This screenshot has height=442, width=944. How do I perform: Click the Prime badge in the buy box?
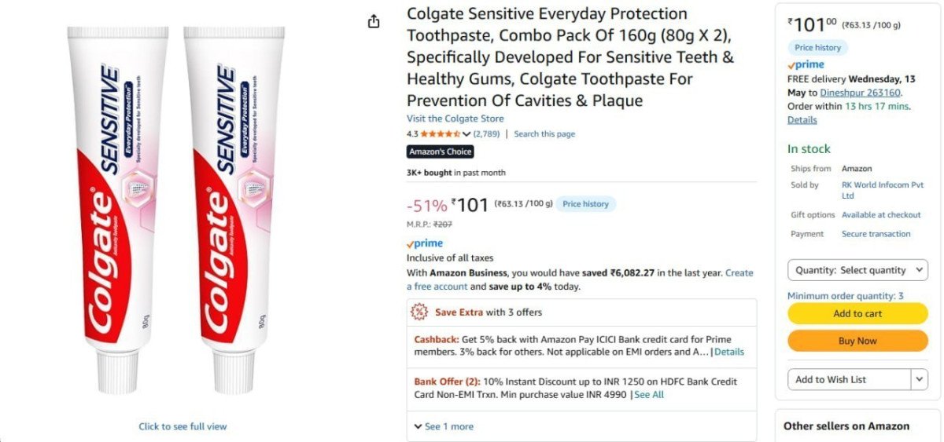click(806, 64)
